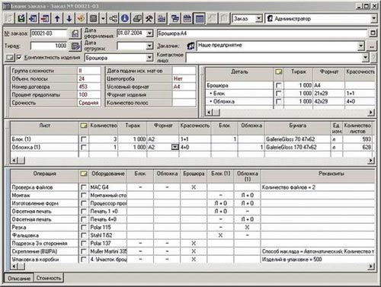The width and height of the screenshot is (381, 287).
Task: Click small button left of Комплектность checkbox
Action: point(10,58)
